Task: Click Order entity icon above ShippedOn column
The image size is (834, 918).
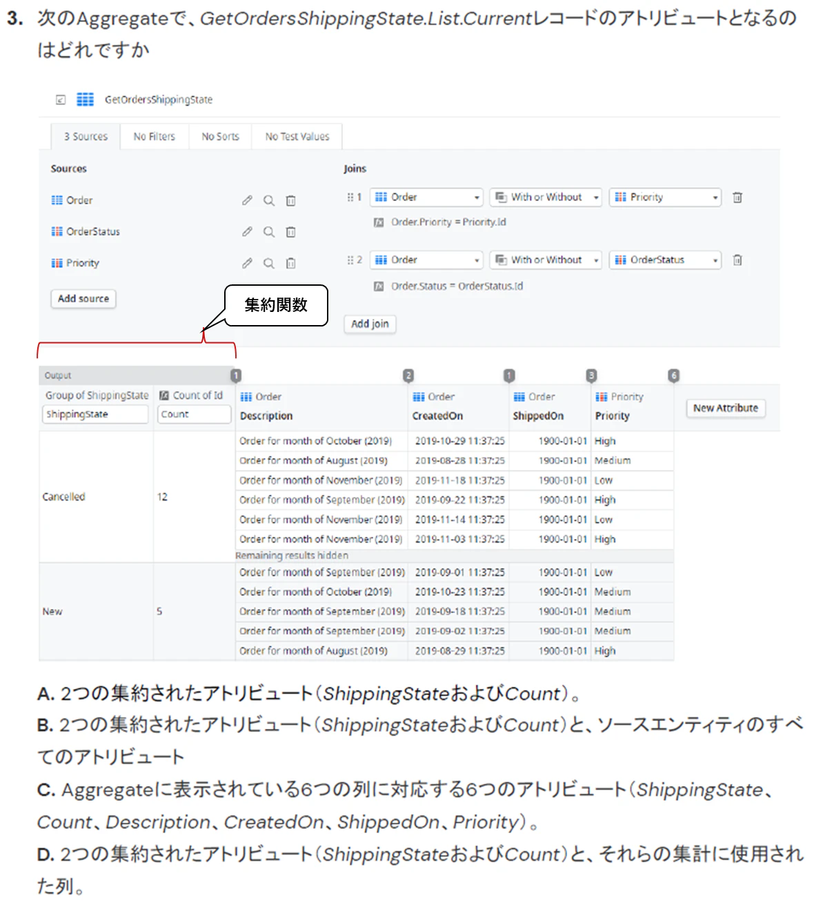Action: tap(519, 397)
